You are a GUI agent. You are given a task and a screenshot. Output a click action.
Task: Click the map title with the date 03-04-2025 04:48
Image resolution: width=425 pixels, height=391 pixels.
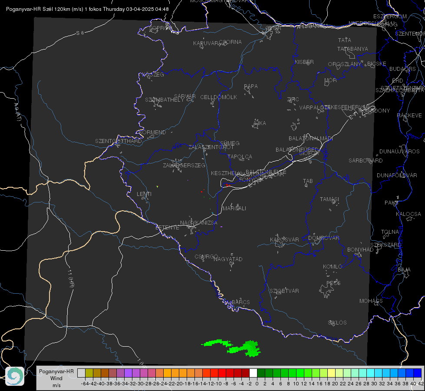point(87,9)
